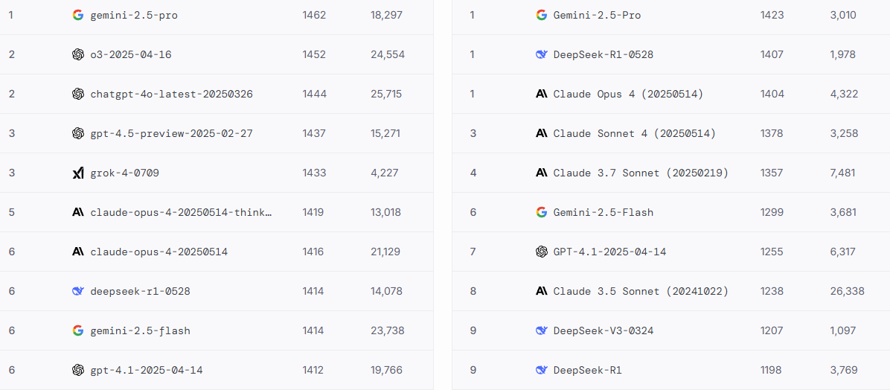Click the Google icon beside gemini-2.5-pro
This screenshot has height=390, width=890.
tap(78, 16)
